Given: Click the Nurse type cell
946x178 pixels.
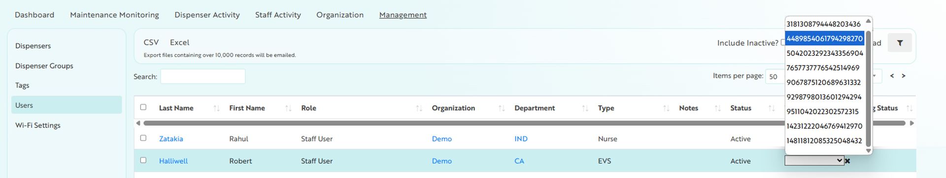Looking at the screenshot, I should [608, 139].
